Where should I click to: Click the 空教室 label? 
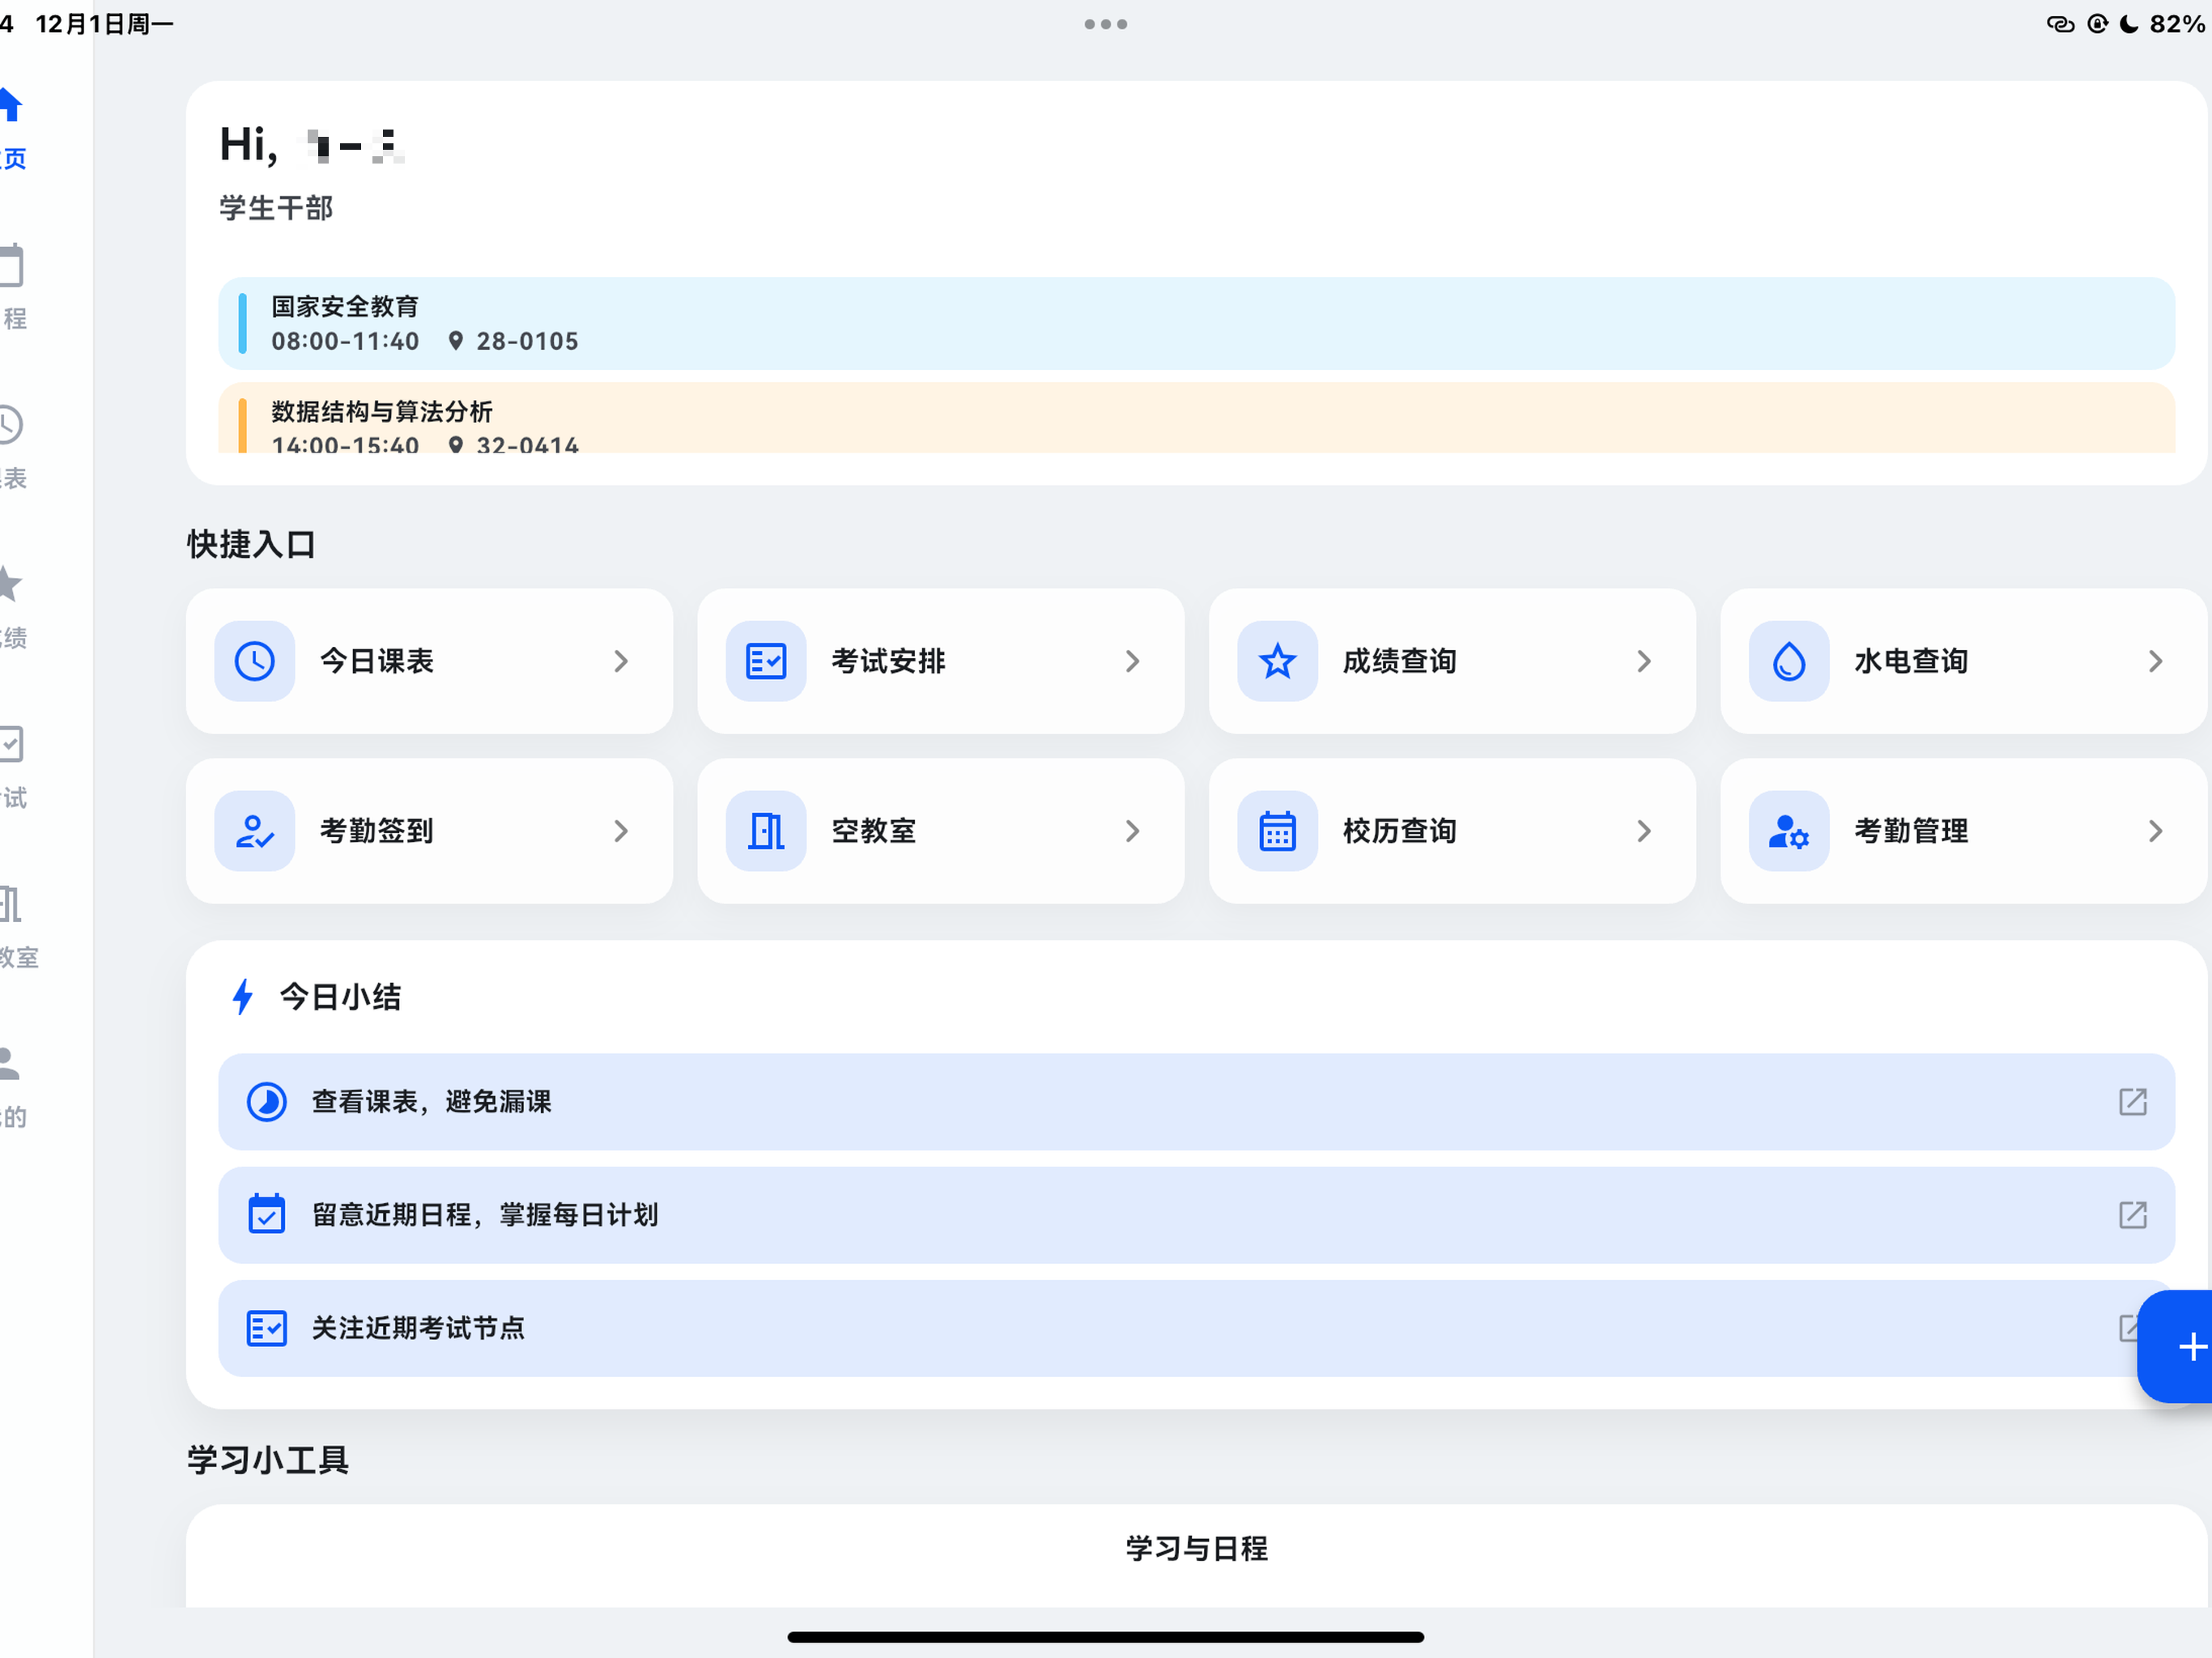[874, 831]
